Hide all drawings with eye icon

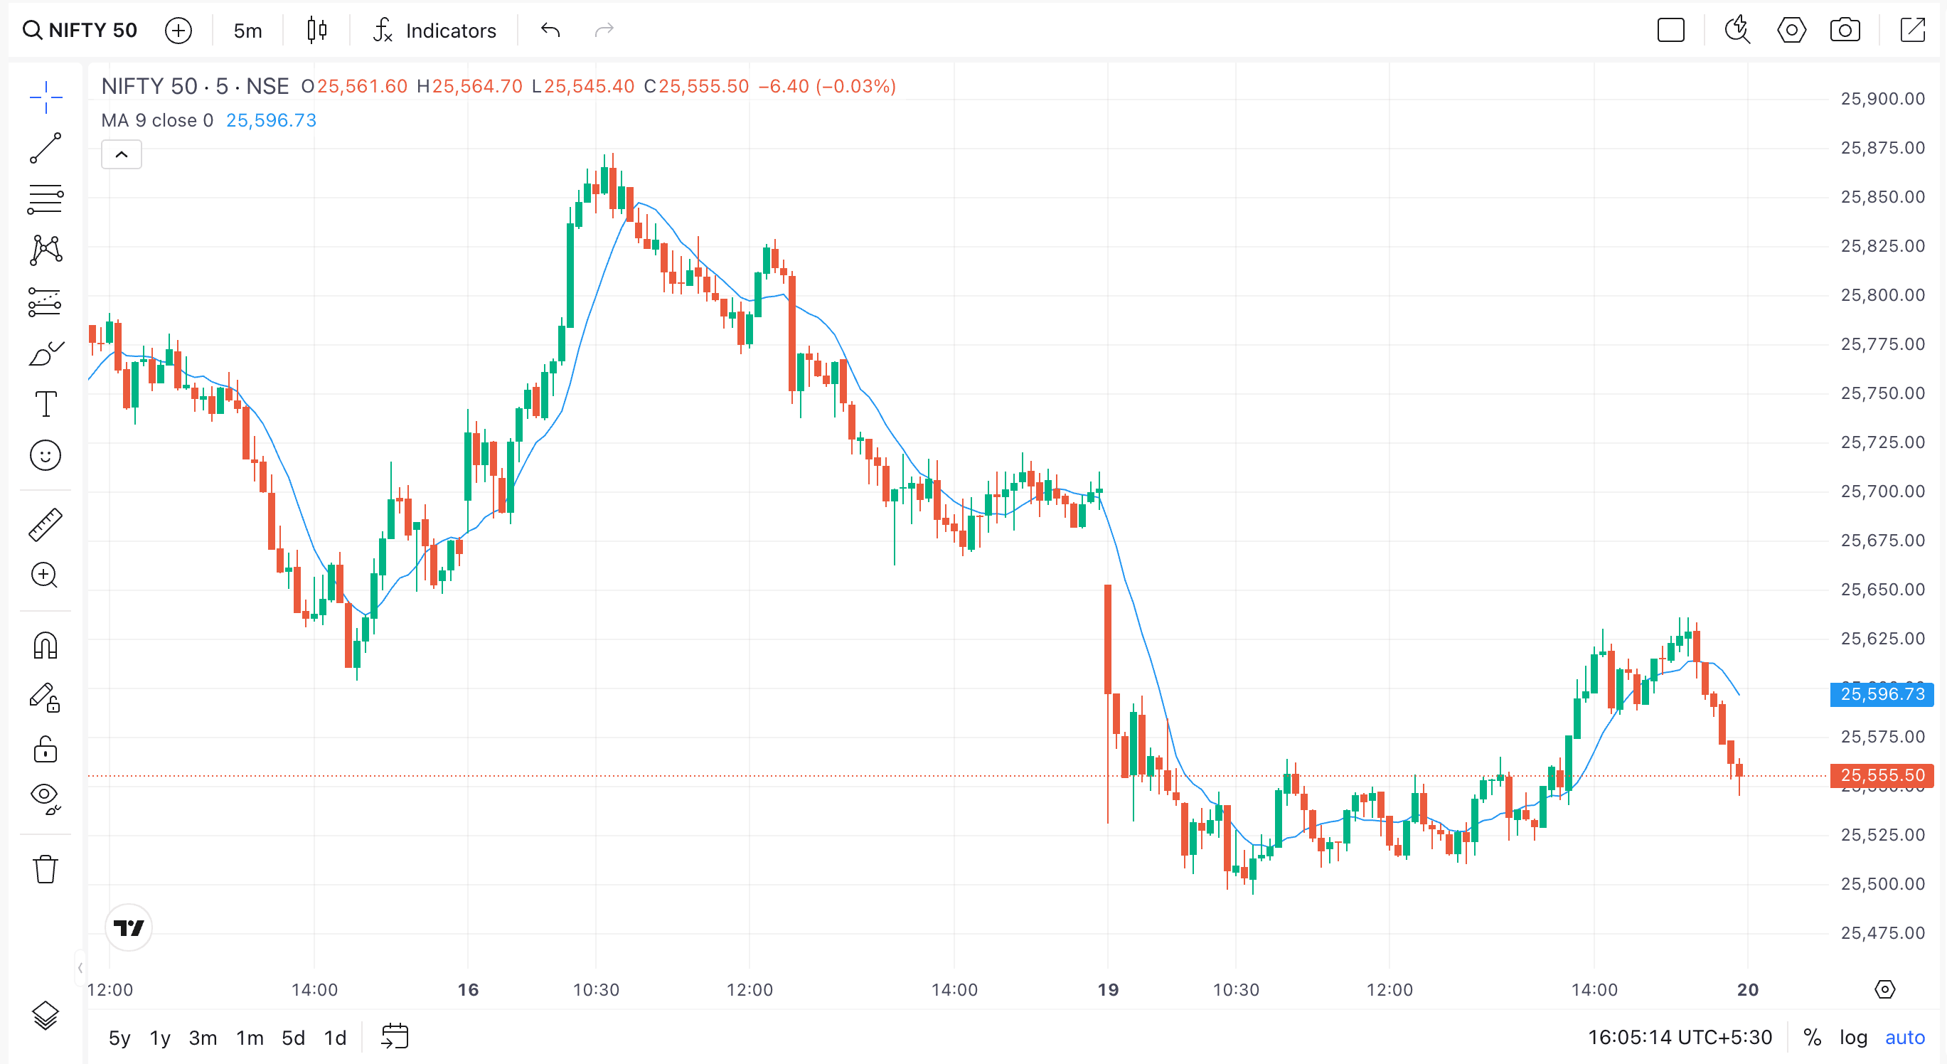coord(46,797)
